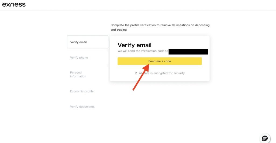276x143 pixels.
Task: Select the Verify email step
Action: pyautogui.click(x=88, y=42)
